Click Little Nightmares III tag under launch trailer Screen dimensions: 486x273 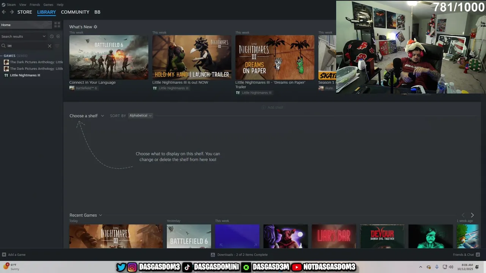pyautogui.click(x=170, y=88)
